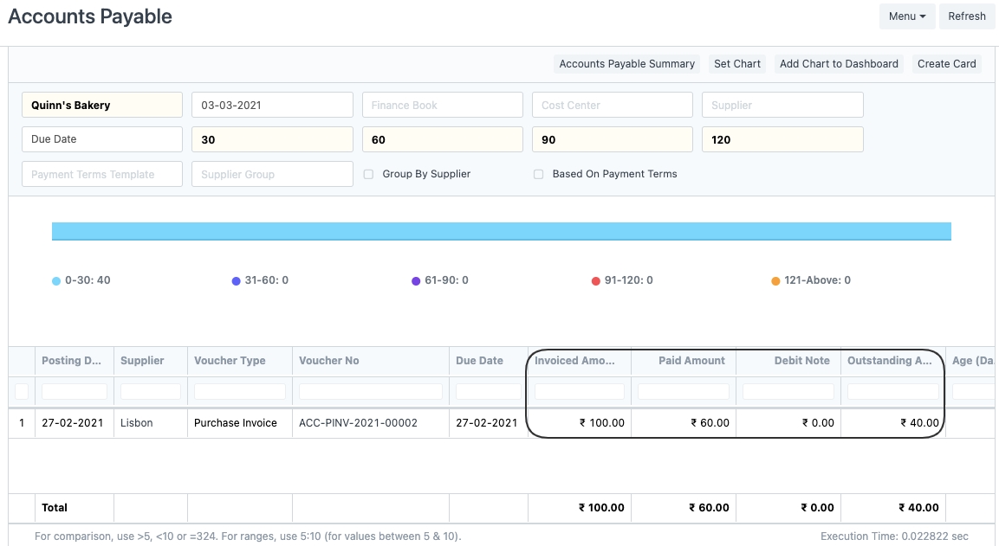Click the Finance Book filter field
Viewport: 999px width, 546px height.
(x=441, y=106)
